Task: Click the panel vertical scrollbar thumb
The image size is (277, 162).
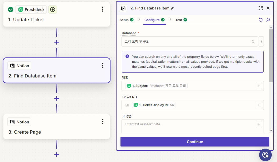Action: (271, 56)
